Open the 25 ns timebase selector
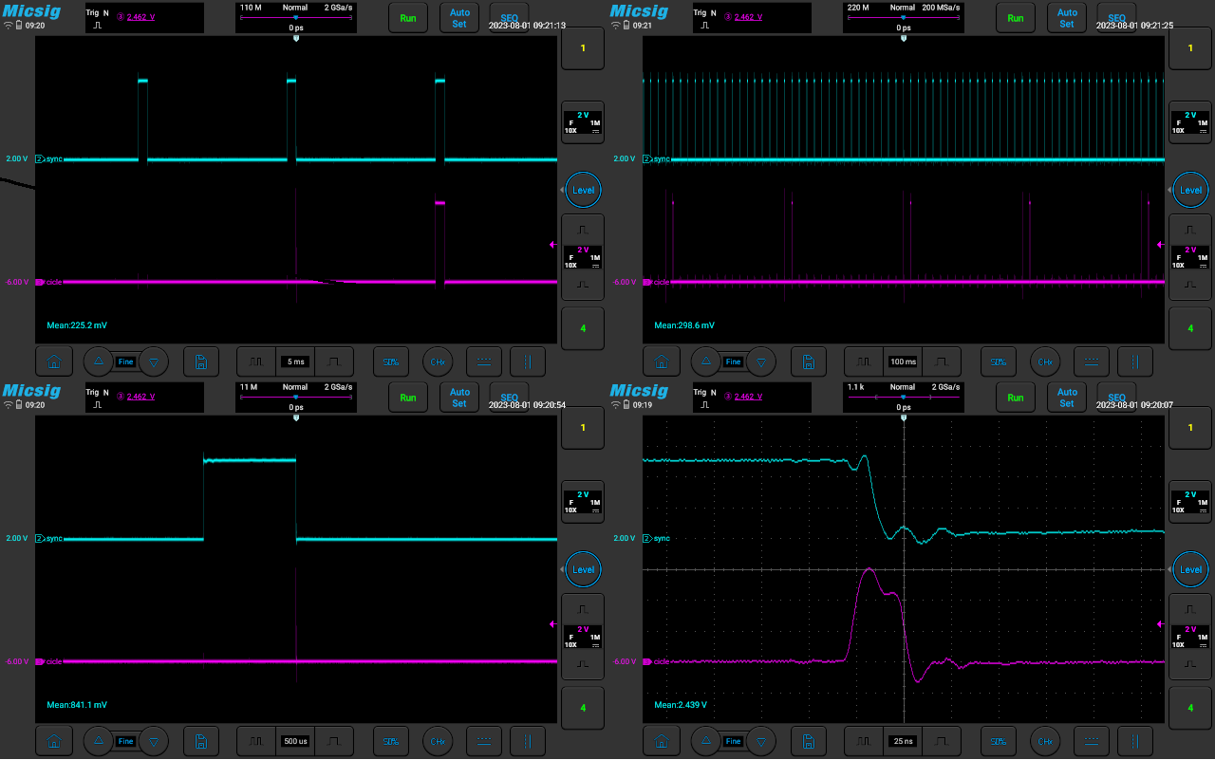 902,741
